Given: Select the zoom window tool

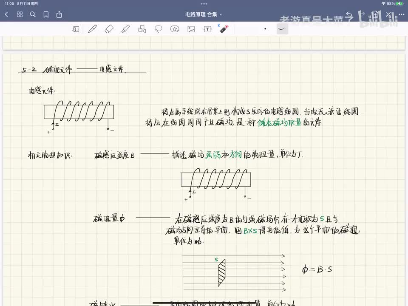Looking at the screenshot, I should point(76,29).
